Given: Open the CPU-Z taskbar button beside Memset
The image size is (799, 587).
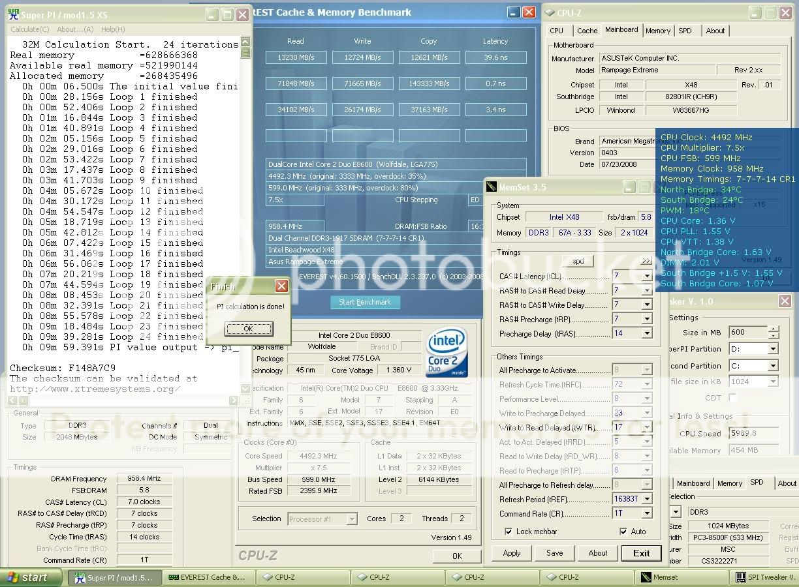Looking at the screenshot, I should tap(587, 577).
